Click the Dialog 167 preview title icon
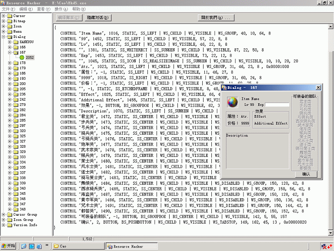Screen dimensions: 334x251 [224, 88]
